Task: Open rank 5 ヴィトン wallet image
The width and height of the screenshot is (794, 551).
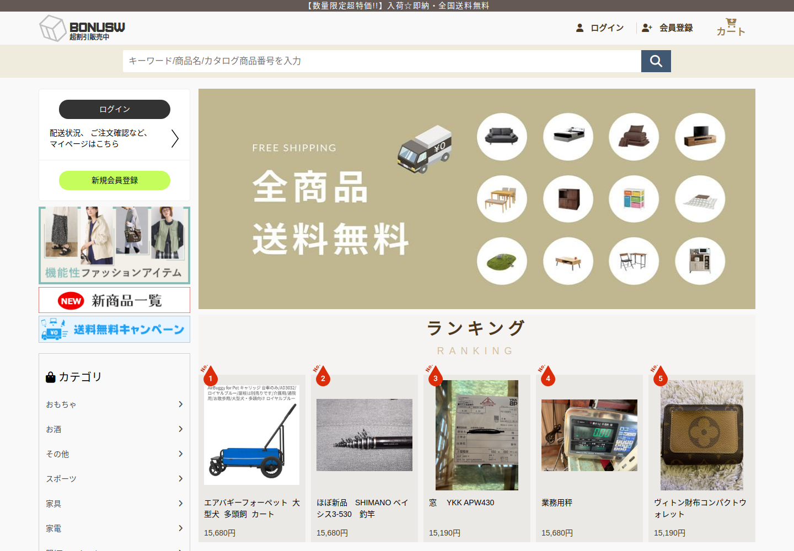Action: pyautogui.click(x=702, y=435)
